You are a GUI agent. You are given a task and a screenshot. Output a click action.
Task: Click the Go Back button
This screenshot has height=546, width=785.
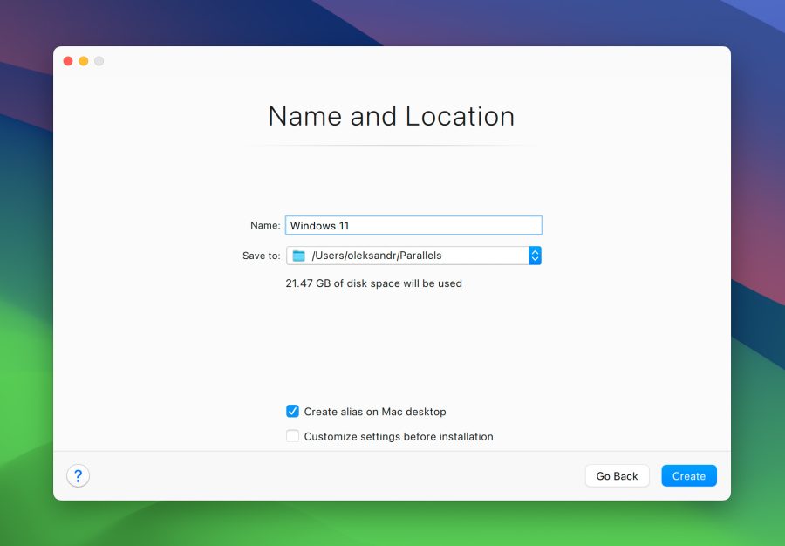point(617,476)
